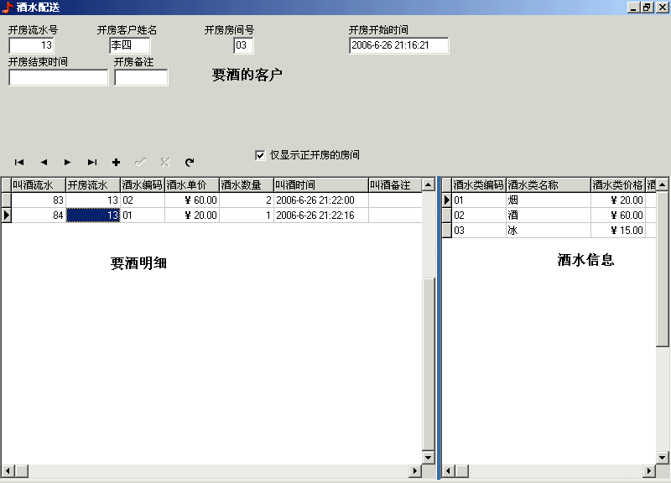Click ¥60.00 price in drinks info grid

point(617,216)
